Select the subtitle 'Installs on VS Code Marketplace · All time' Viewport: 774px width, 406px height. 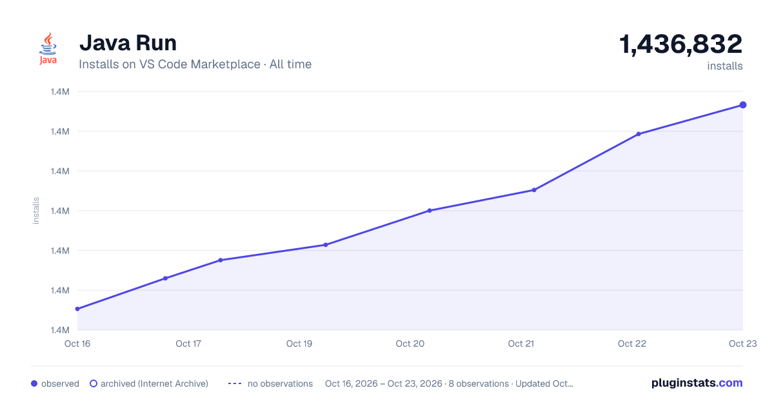click(x=195, y=64)
